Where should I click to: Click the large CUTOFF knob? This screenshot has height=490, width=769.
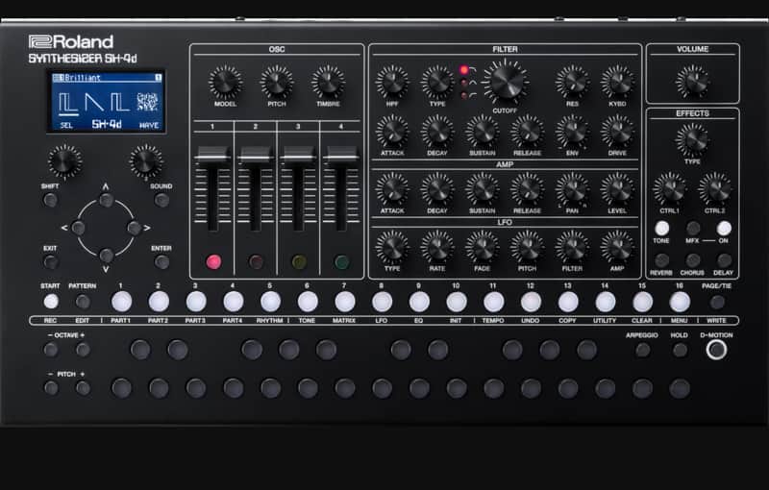pos(506,82)
